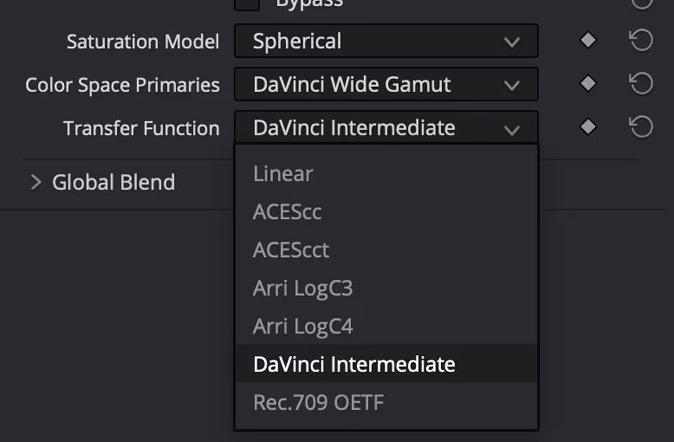The image size is (674, 442).
Task: Reset the Transfer Function setting
Action: pyautogui.click(x=641, y=127)
